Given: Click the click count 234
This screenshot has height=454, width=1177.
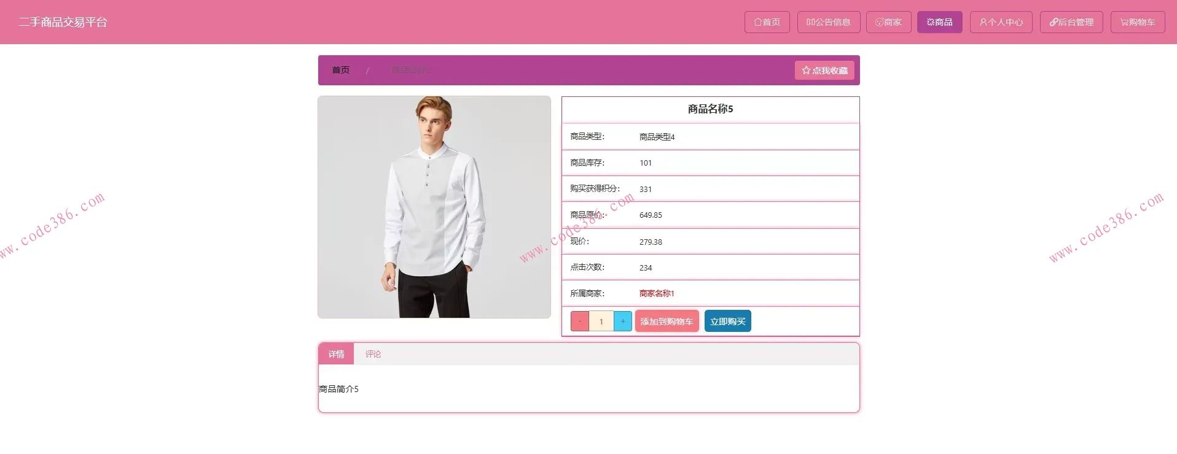Looking at the screenshot, I should pyautogui.click(x=646, y=268).
